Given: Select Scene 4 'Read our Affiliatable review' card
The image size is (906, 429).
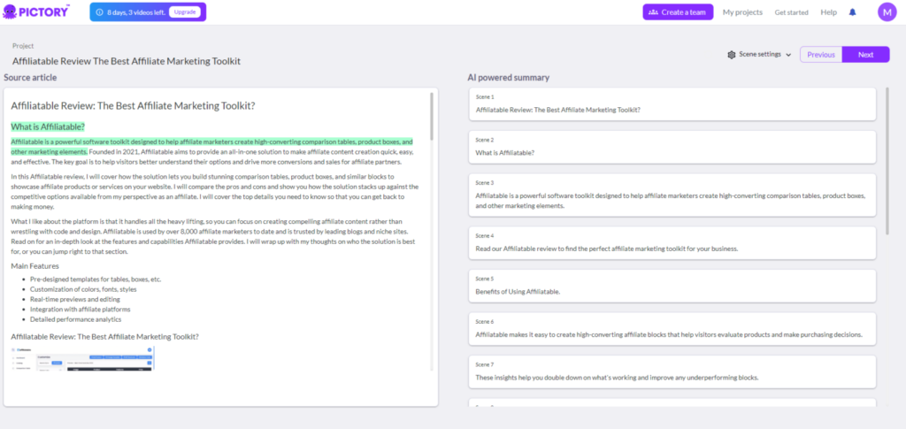Looking at the screenshot, I should pyautogui.click(x=672, y=243).
